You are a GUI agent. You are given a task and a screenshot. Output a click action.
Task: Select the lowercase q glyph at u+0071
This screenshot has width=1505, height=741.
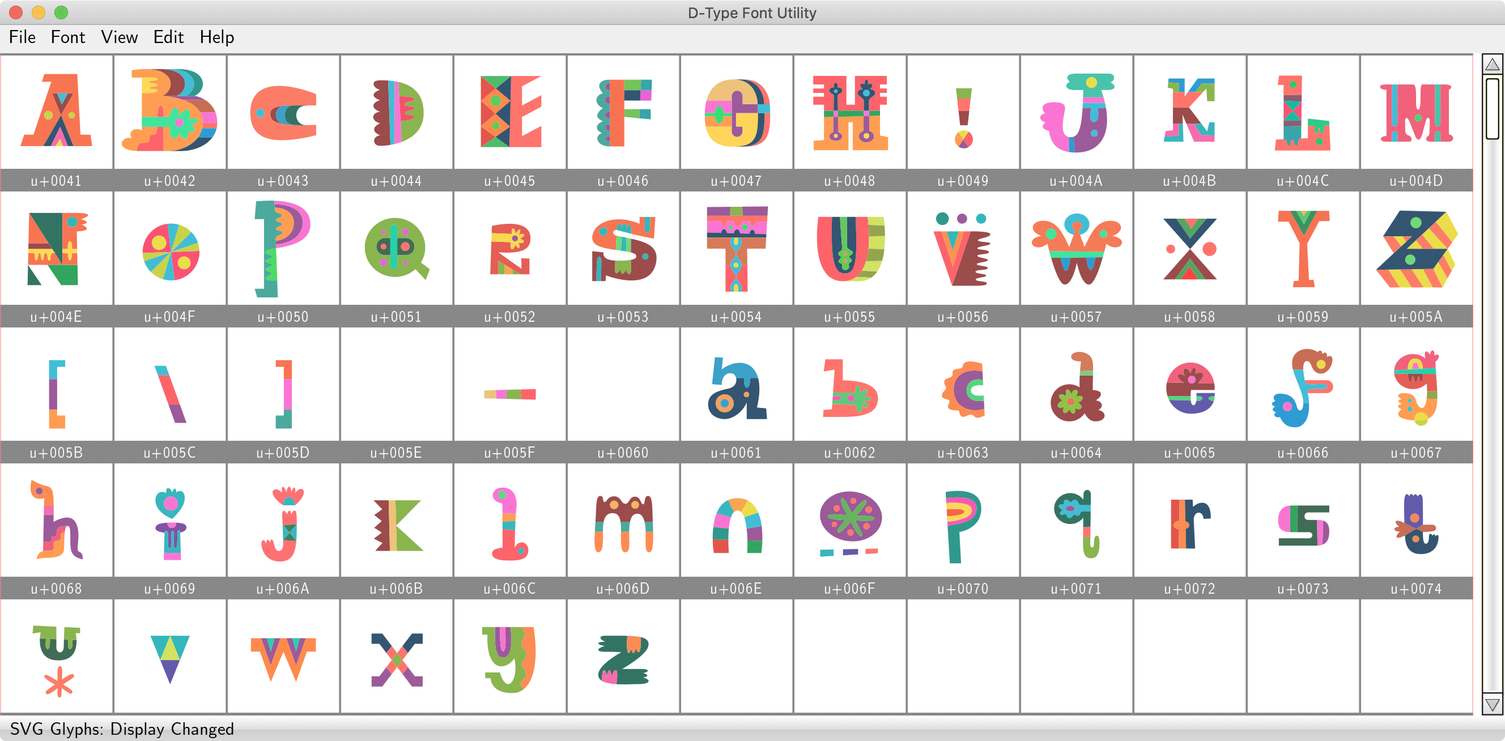[x=1077, y=525]
